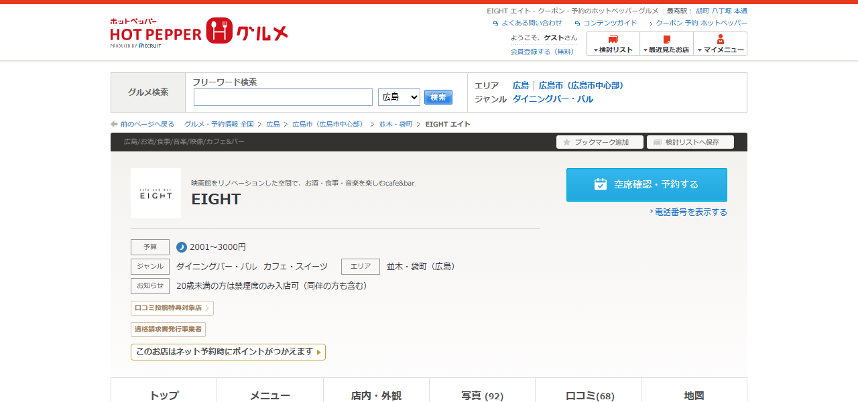The image size is (858, 402).
Task: Select 広島市（広島市中心部） area link
Action: pos(581,86)
